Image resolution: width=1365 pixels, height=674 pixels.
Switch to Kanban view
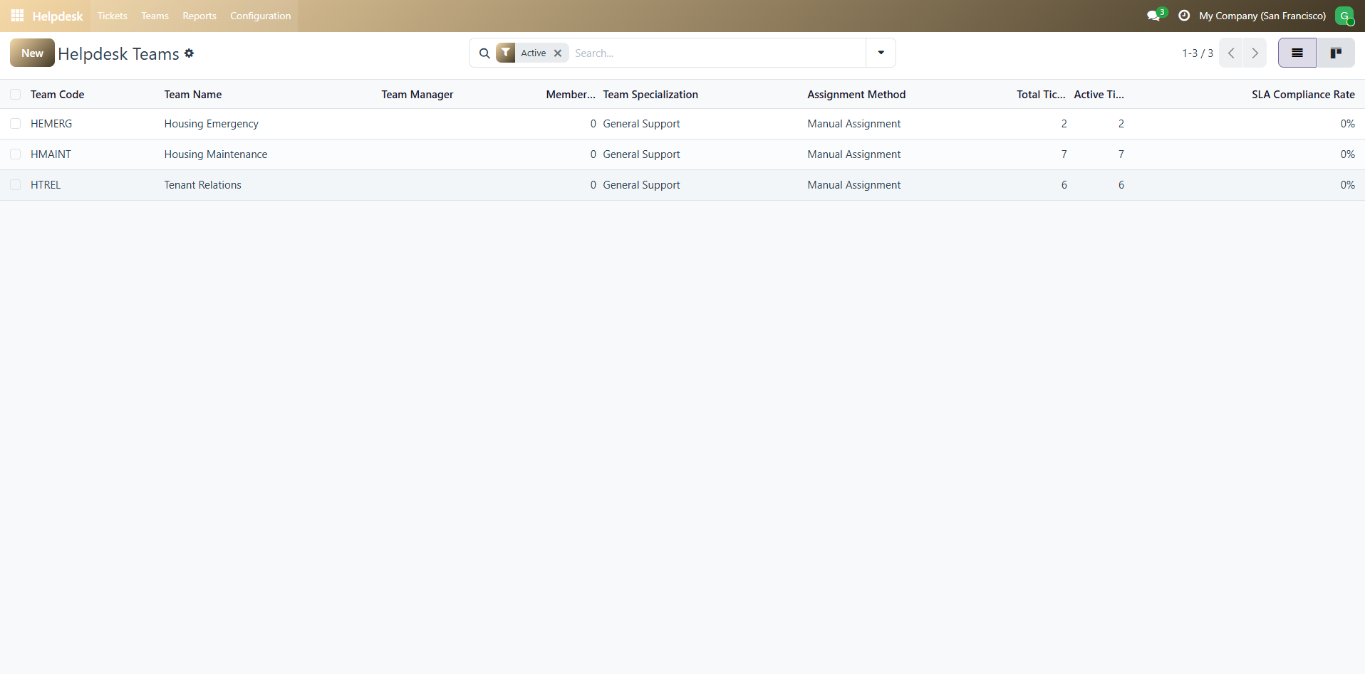click(1336, 53)
